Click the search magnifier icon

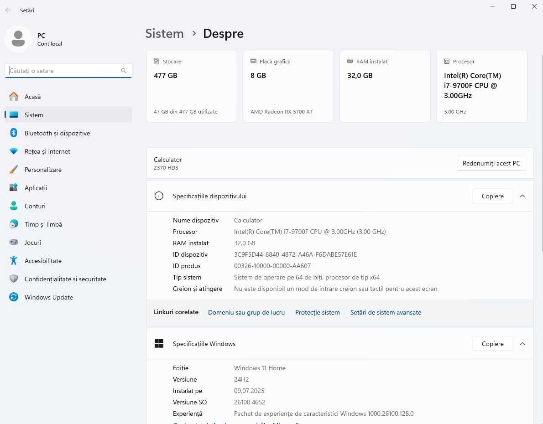(124, 71)
